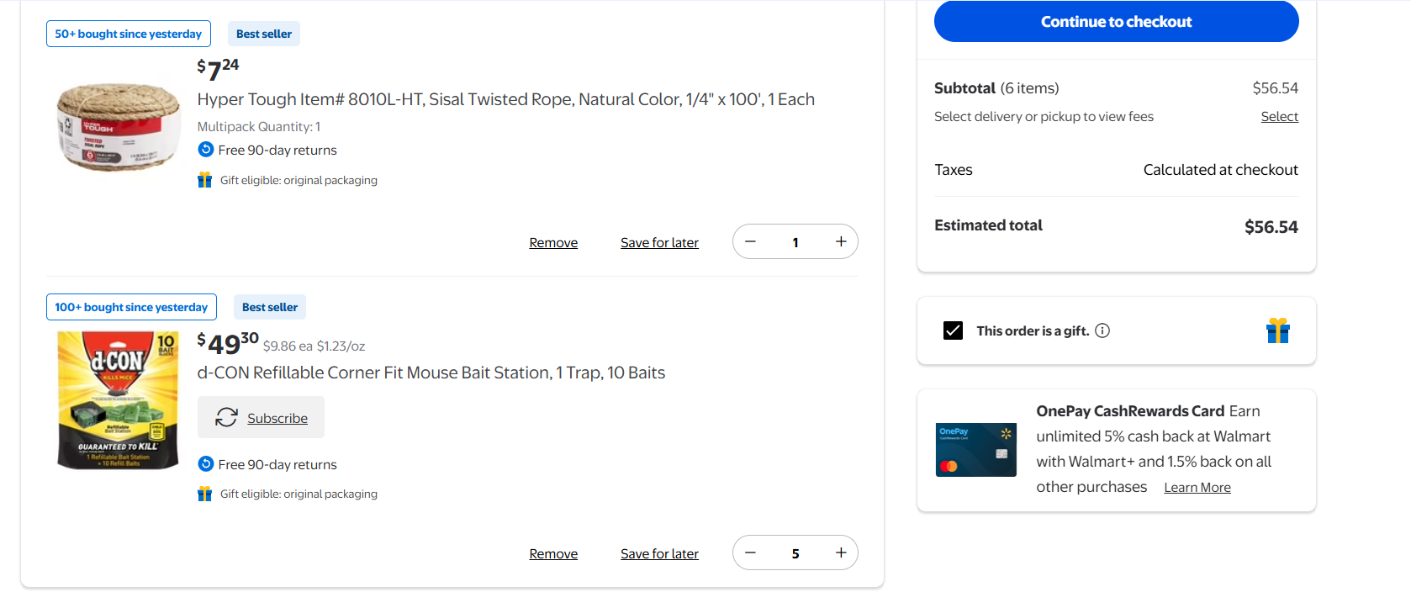Open the gift order info icon
Viewport: 1411px width, 608px height.
(1102, 330)
